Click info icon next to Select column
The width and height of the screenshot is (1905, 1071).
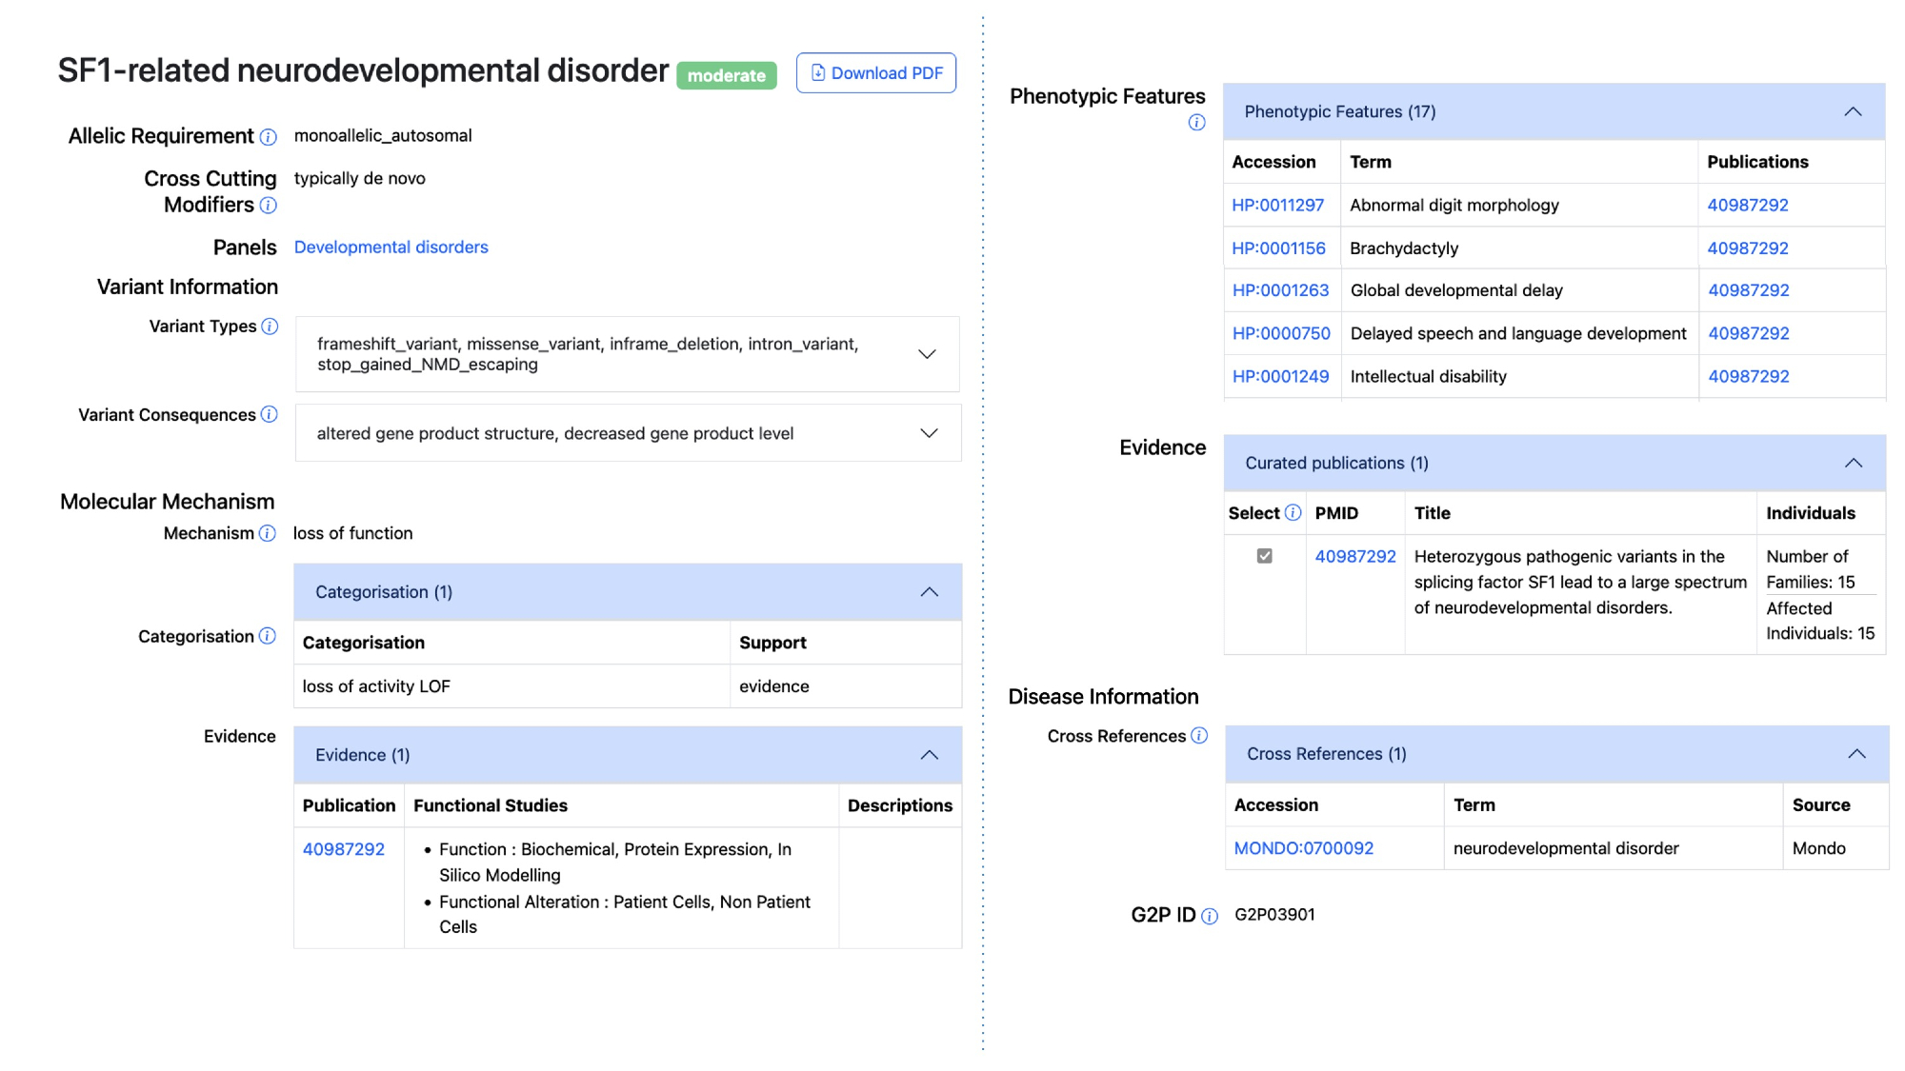[1293, 513]
